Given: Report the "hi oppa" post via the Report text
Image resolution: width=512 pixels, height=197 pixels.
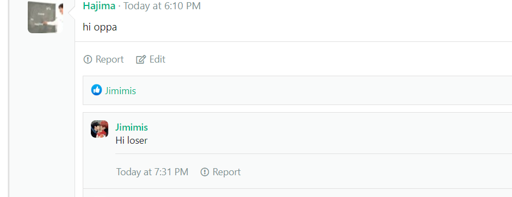Looking at the screenshot, I should pos(109,59).
